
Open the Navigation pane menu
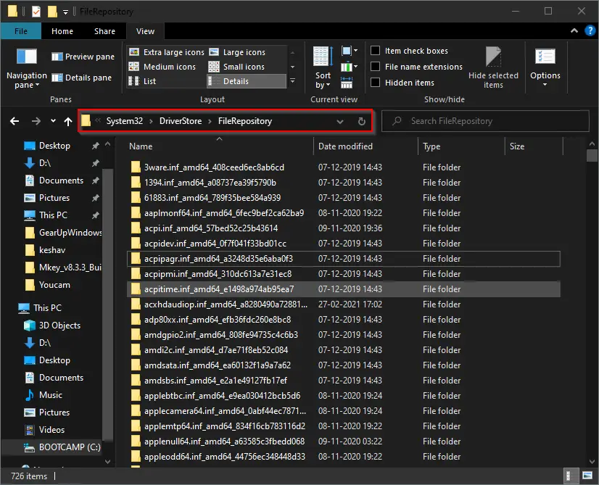click(x=26, y=69)
